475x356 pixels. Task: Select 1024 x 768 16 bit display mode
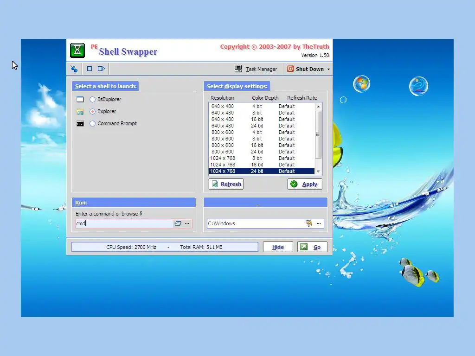coord(262,165)
